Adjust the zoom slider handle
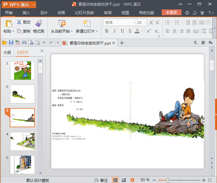Screen dimensions: 217x183 pos(168,180)
